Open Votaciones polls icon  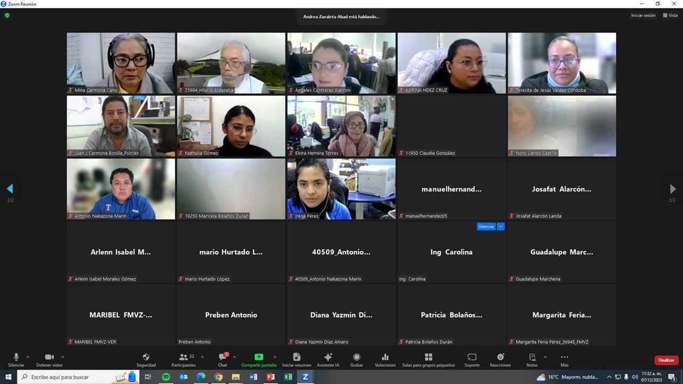click(x=385, y=357)
